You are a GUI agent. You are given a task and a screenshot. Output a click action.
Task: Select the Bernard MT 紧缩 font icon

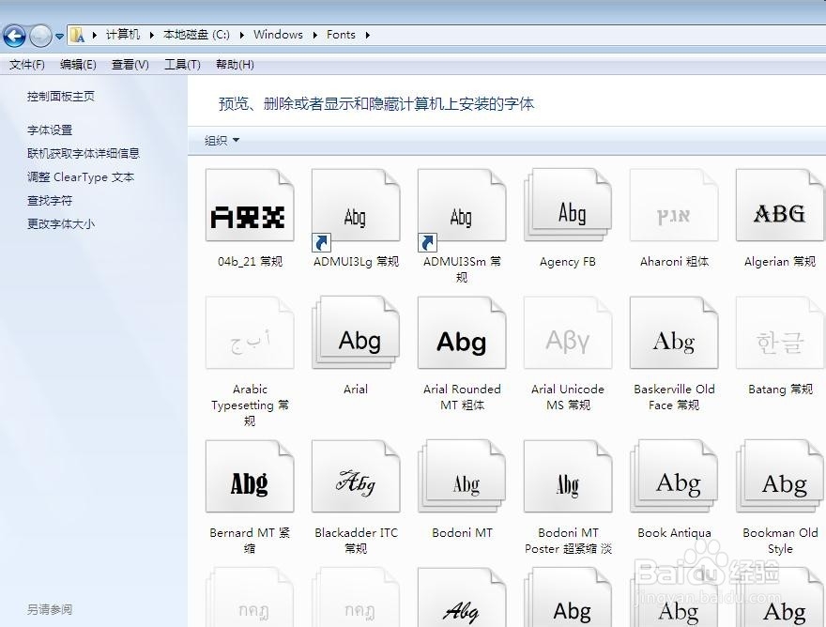point(250,476)
